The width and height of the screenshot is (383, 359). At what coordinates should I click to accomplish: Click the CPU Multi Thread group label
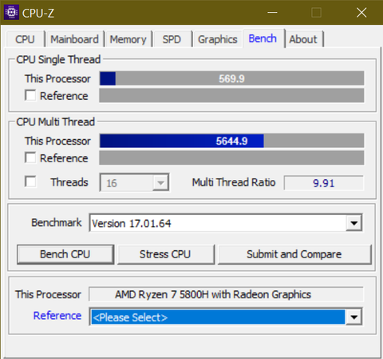tap(56, 122)
